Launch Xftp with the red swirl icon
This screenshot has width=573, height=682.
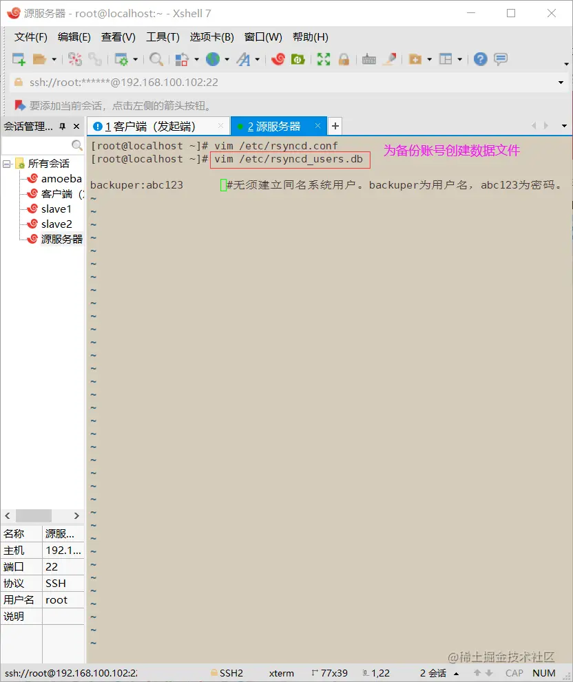278,59
